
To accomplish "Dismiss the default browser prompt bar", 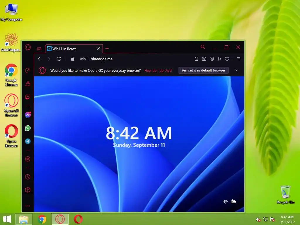I will [x=236, y=70].
